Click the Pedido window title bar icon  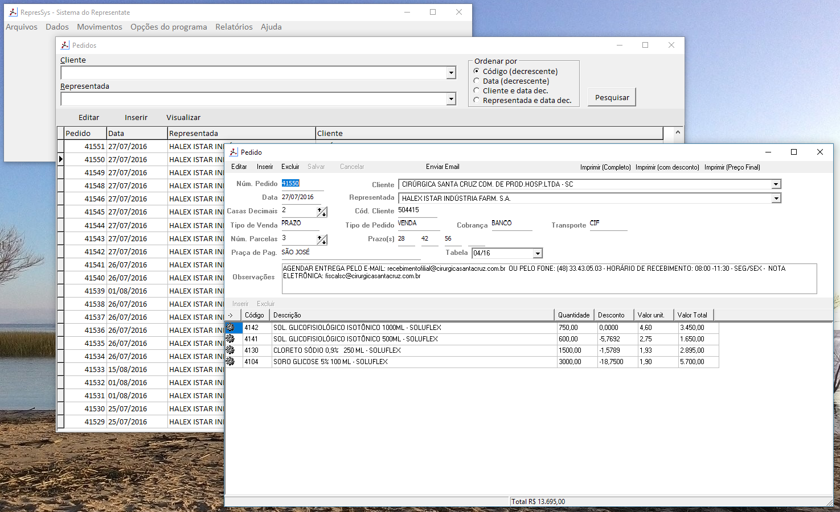[233, 152]
